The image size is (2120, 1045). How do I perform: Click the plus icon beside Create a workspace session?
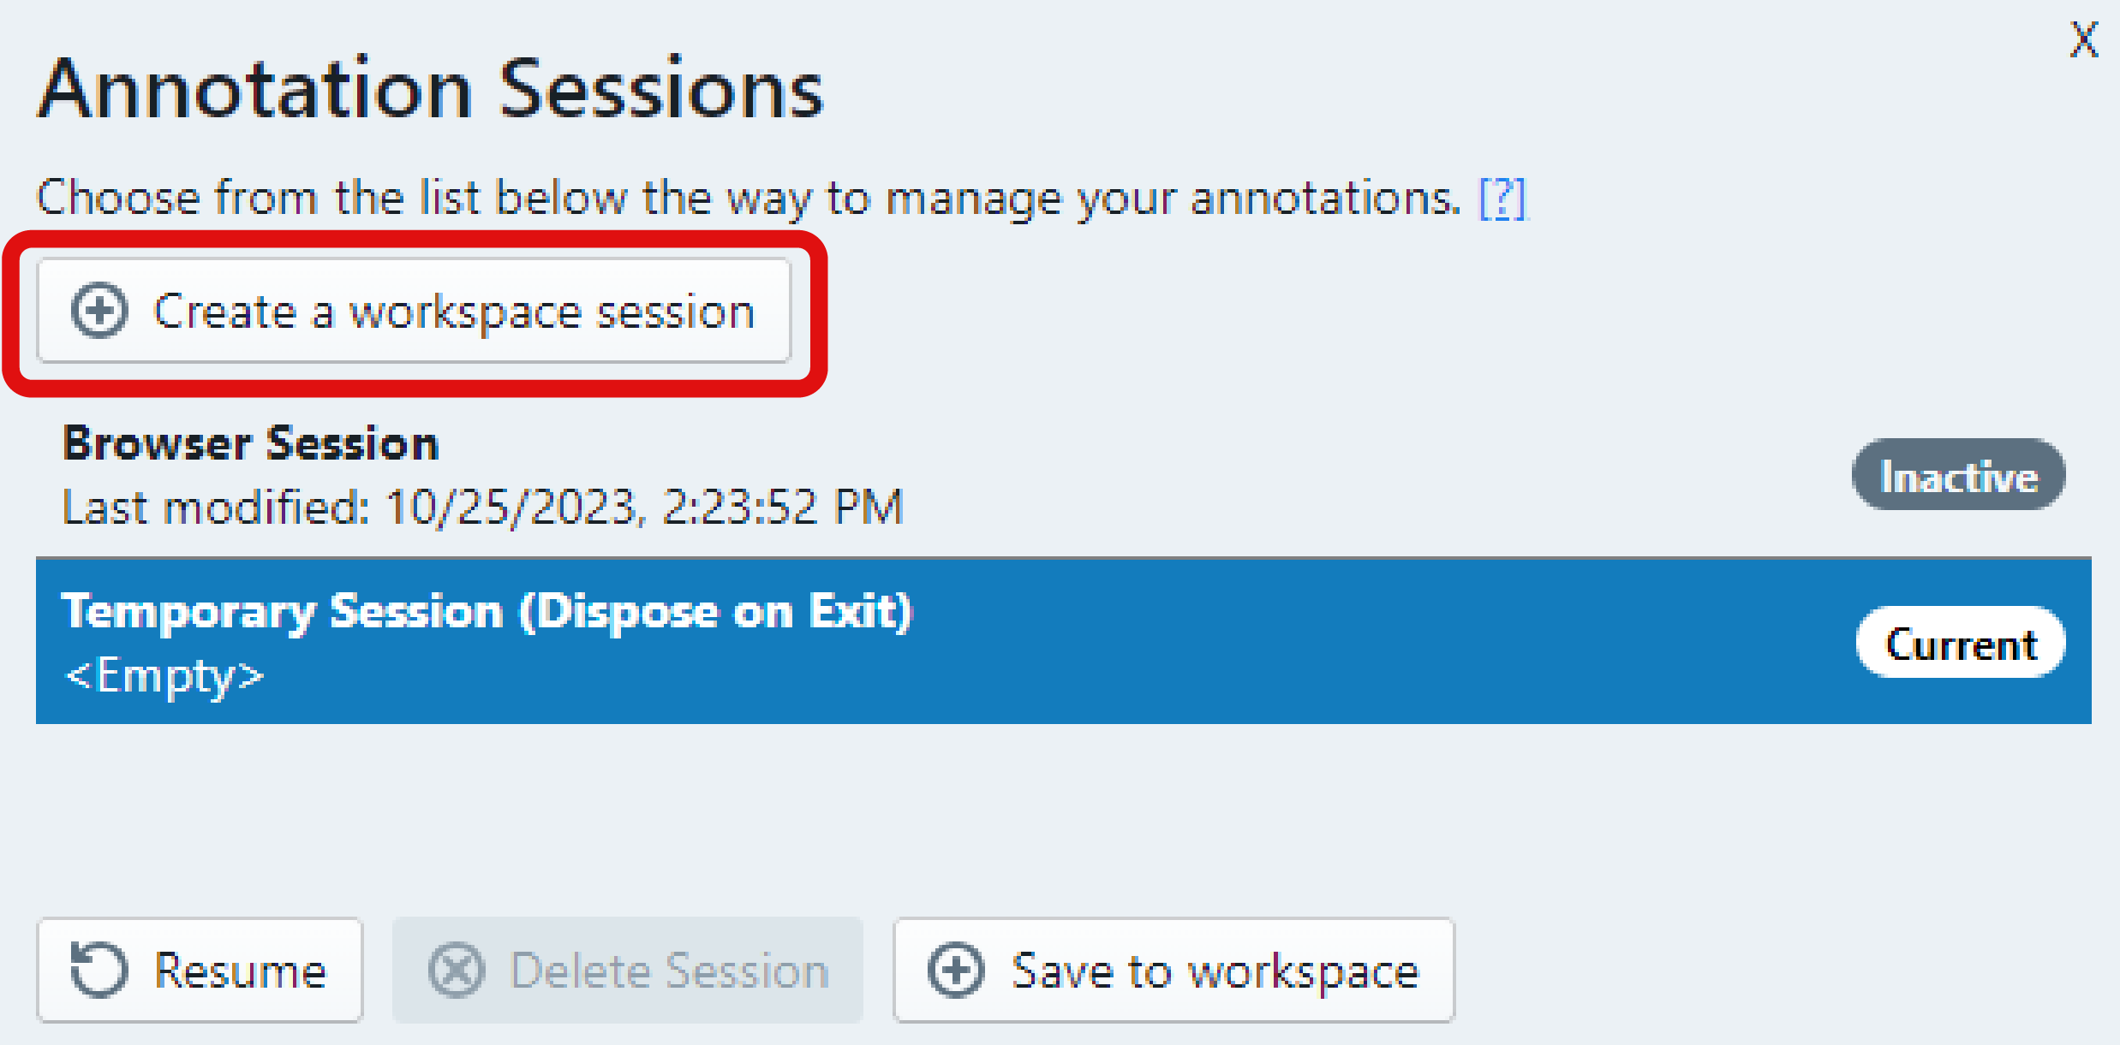pyautogui.click(x=99, y=311)
